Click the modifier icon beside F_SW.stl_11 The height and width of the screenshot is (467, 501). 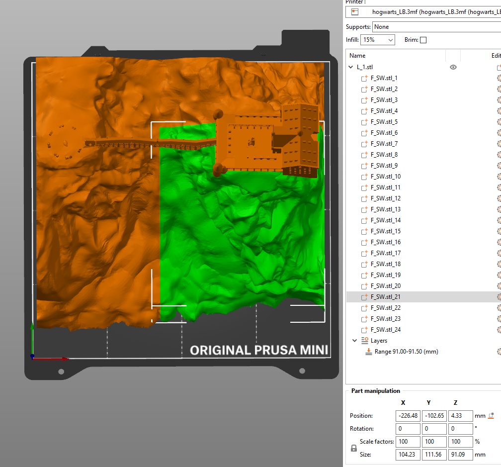(x=364, y=187)
